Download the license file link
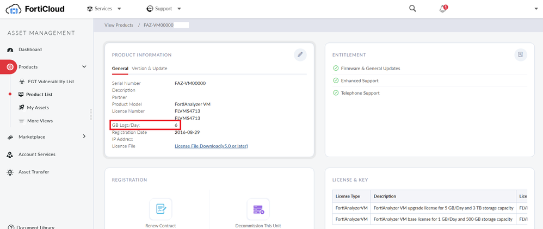 click(x=211, y=146)
